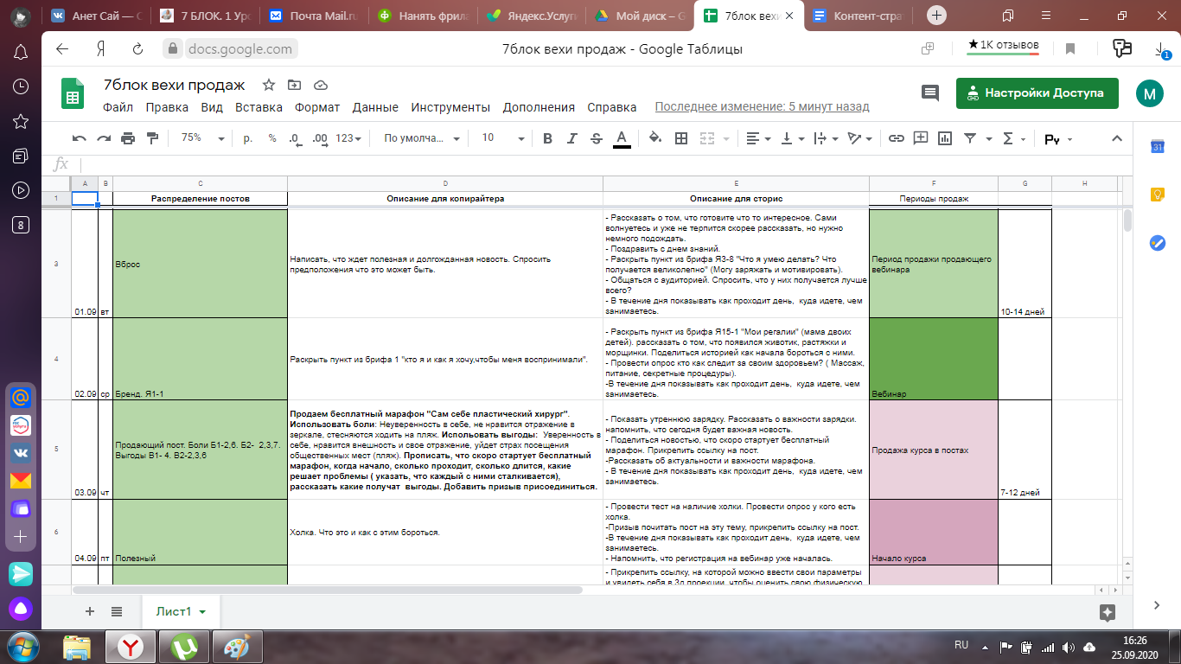Open Google Calendar in the side panel
The width and height of the screenshot is (1181, 664).
click(x=1158, y=147)
